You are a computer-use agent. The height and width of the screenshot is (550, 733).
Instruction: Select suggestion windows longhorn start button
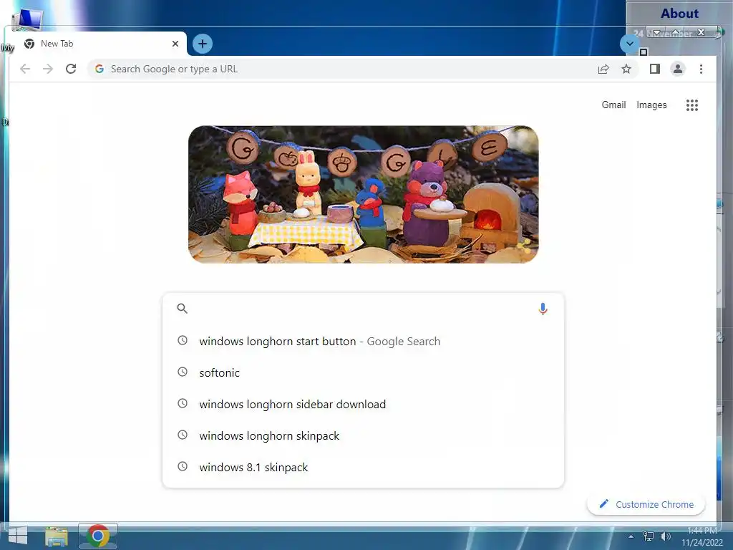tap(363, 342)
